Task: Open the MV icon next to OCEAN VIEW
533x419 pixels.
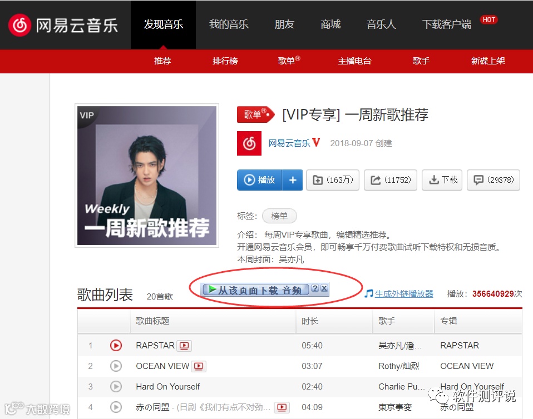Action: (x=199, y=366)
